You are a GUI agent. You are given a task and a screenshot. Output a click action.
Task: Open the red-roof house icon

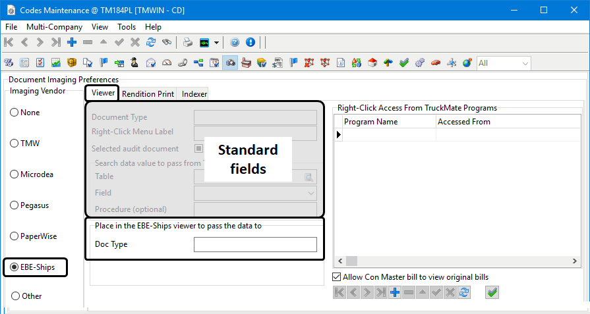coord(372,63)
